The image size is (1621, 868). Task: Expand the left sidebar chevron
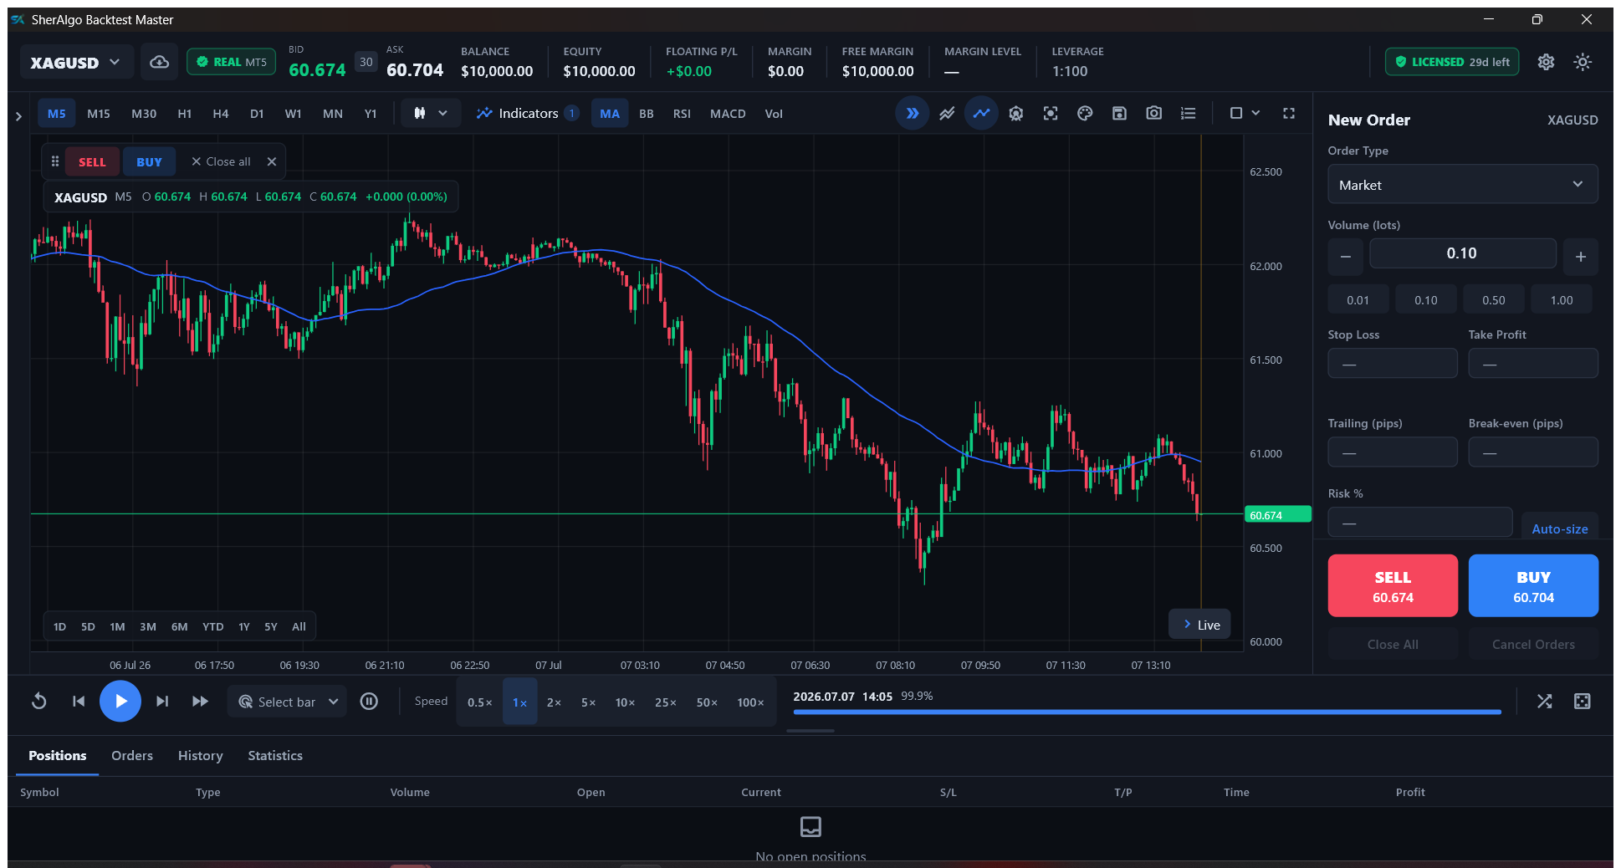coord(18,116)
